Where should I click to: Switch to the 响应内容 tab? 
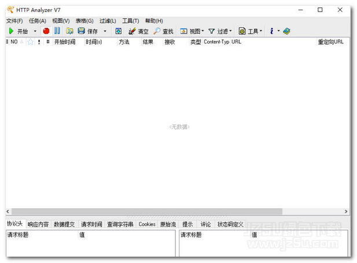38,224
